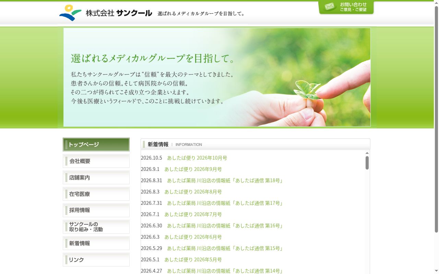The width and height of the screenshot is (439, 274).
Task: Open the あしたば通信 第18号 link
Action: (225, 180)
